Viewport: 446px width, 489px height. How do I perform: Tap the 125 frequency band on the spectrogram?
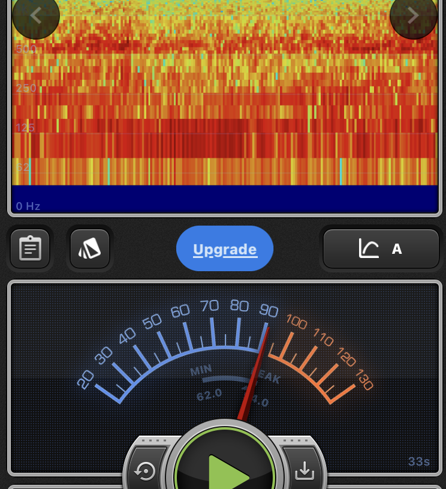click(x=25, y=127)
